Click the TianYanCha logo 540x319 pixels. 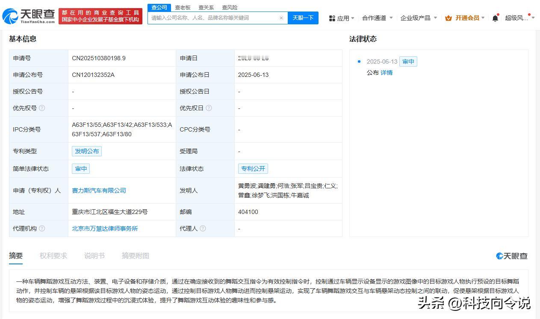pyautogui.click(x=29, y=16)
